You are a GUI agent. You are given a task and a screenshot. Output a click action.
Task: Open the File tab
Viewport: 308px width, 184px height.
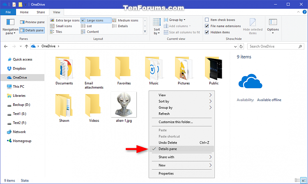pyautogui.click(x=8, y=12)
